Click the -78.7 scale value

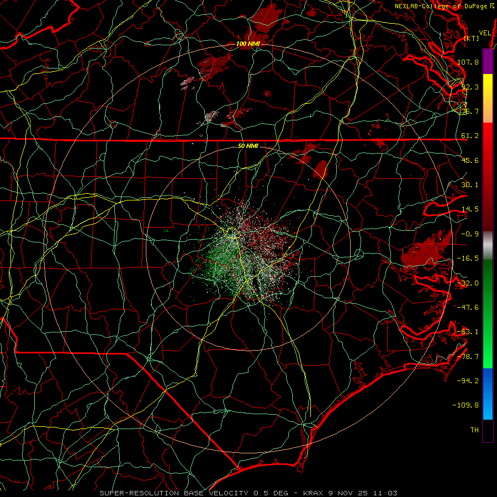468,357
